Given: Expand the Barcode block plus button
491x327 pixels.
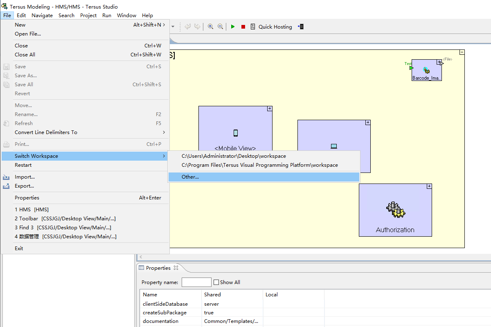Looking at the screenshot, I should [x=439, y=62].
